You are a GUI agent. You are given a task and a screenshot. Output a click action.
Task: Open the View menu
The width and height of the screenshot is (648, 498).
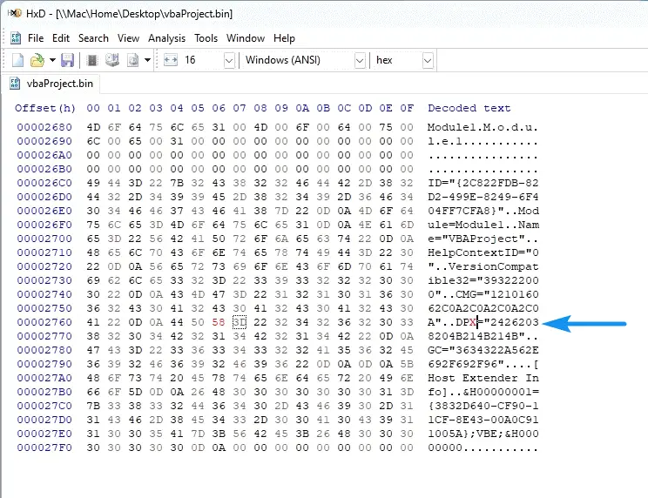128,38
